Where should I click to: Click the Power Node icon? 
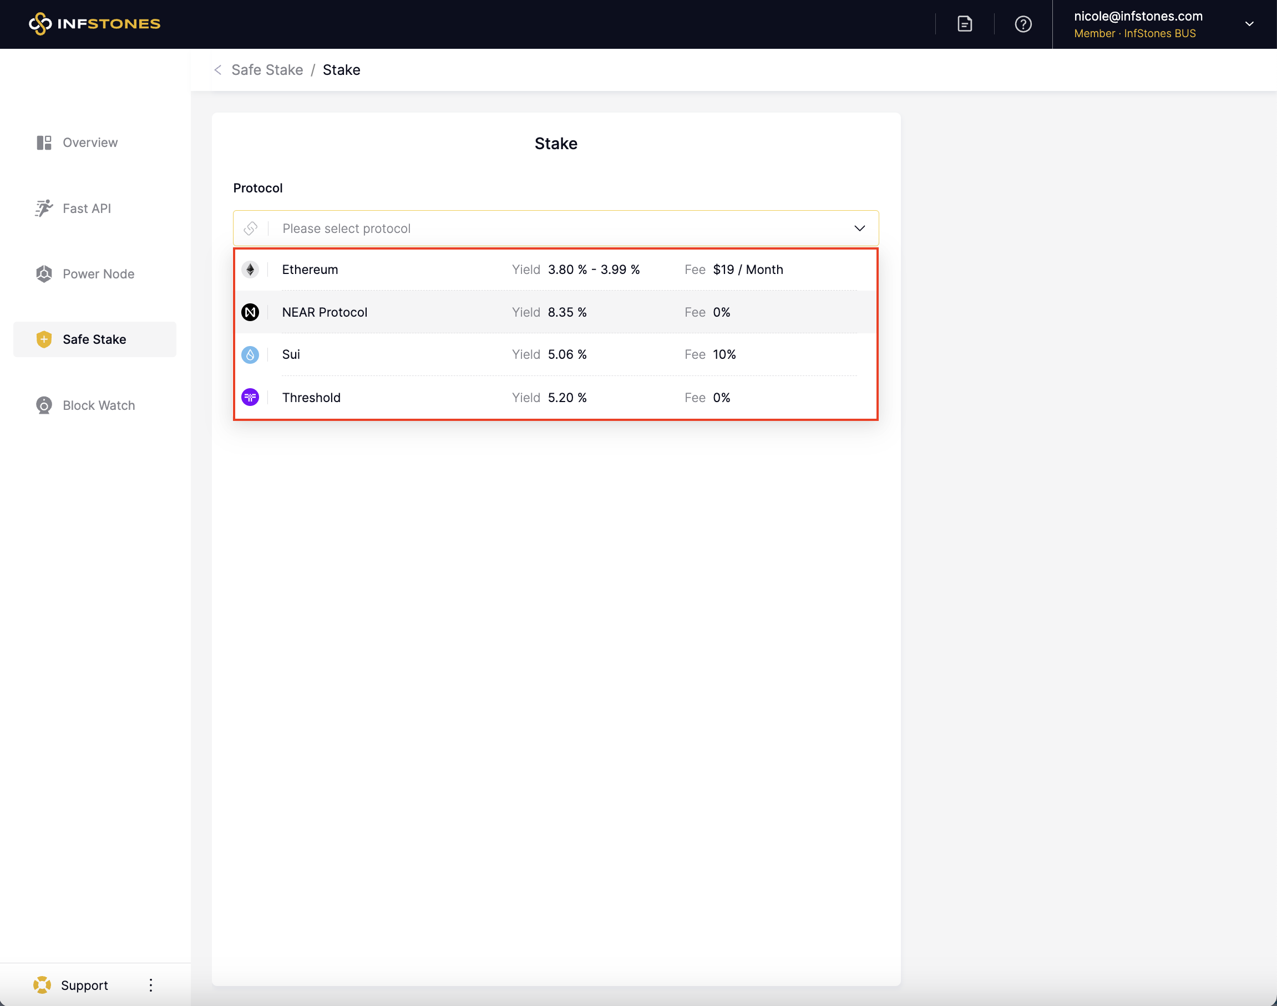(x=44, y=274)
